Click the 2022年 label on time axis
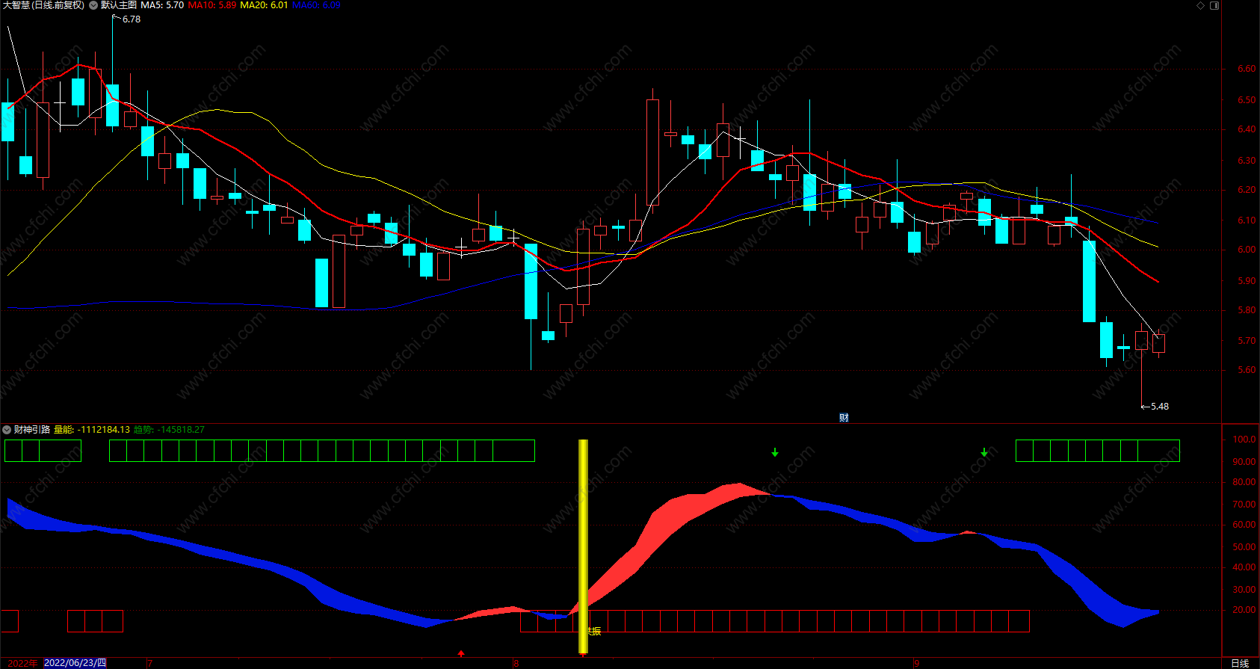The image size is (1260, 669). pos(22,663)
